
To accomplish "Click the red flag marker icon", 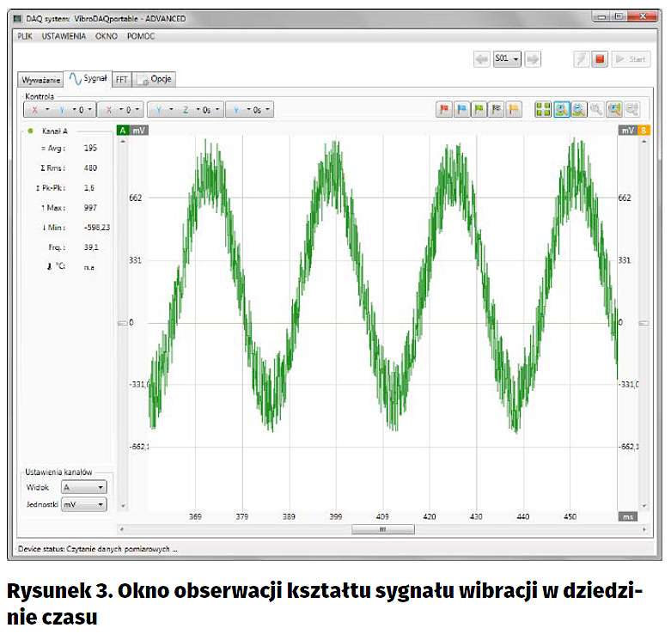I will coord(445,110).
